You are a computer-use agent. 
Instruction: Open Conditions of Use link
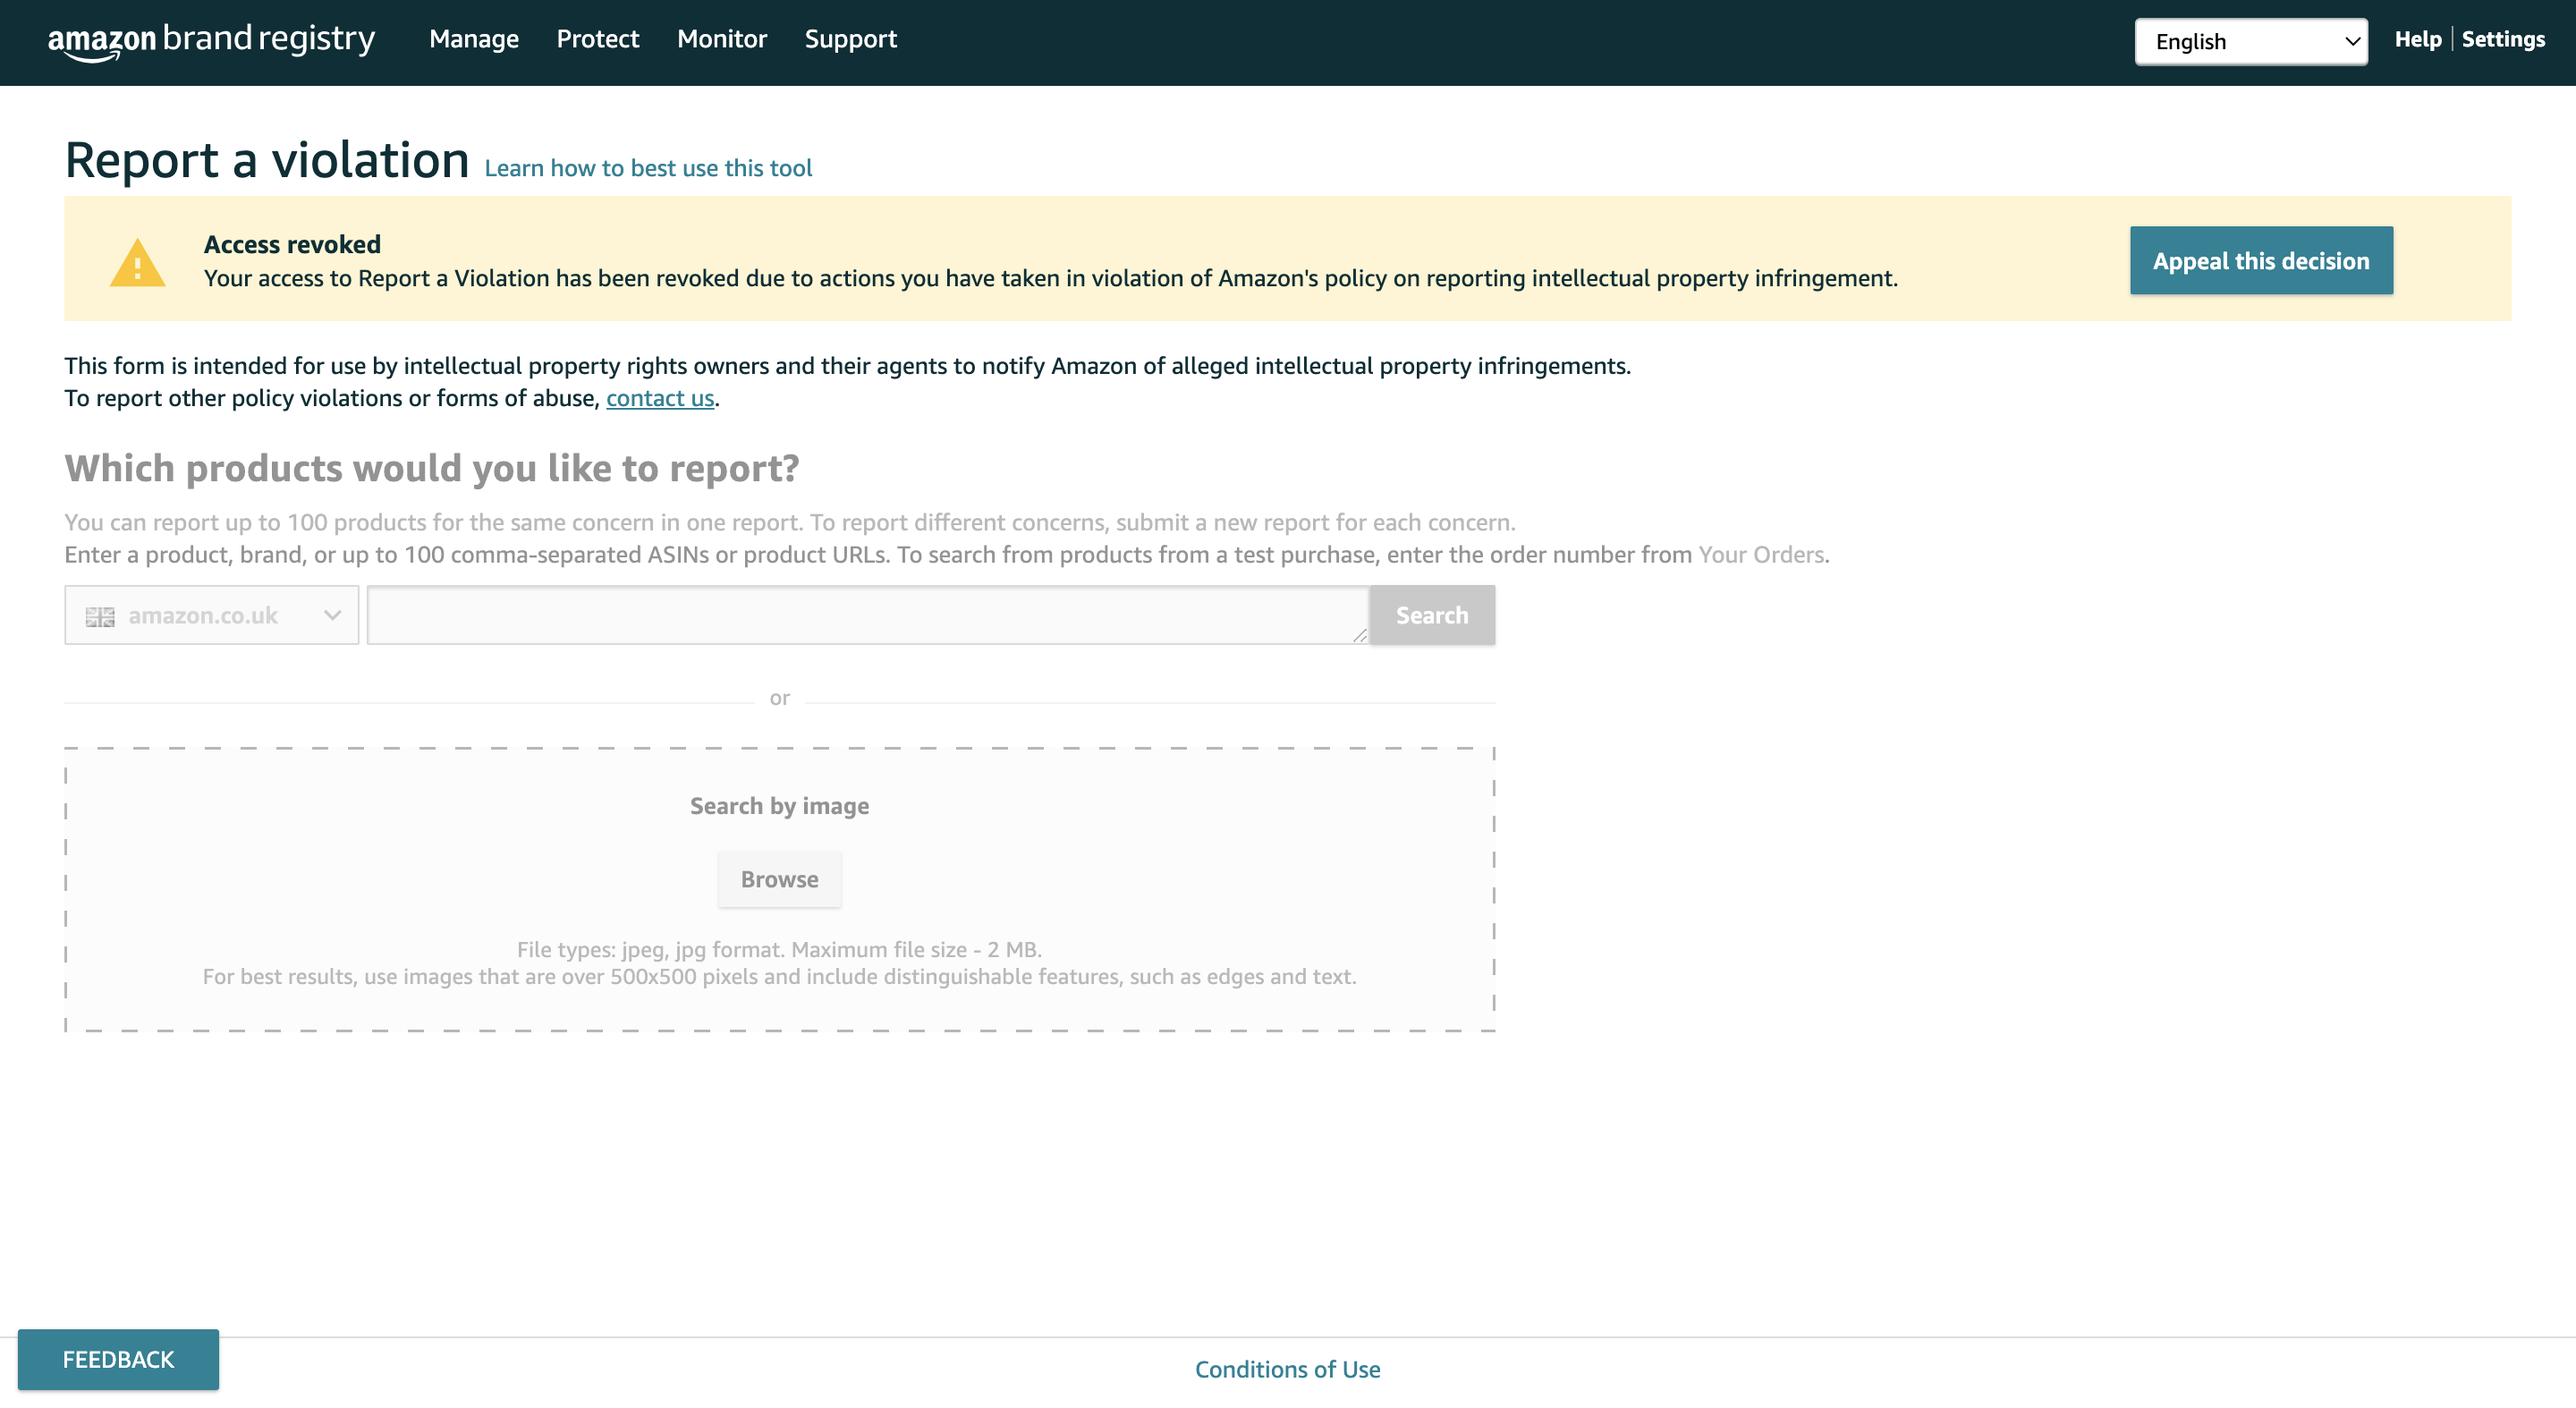click(1287, 1369)
